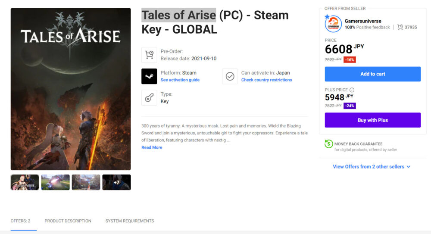
Task: Expand description with Read More
Action: point(152,147)
